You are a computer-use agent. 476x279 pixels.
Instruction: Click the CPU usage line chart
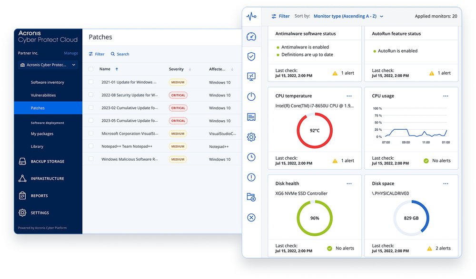tap(411, 125)
